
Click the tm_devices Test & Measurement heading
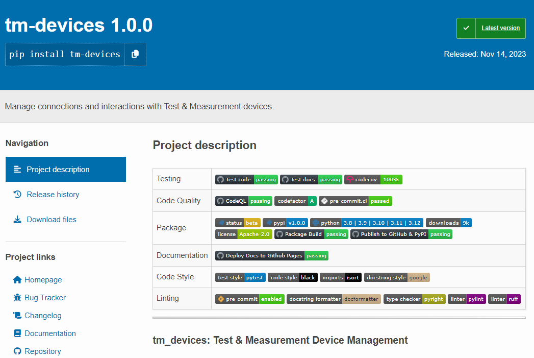coord(281,340)
